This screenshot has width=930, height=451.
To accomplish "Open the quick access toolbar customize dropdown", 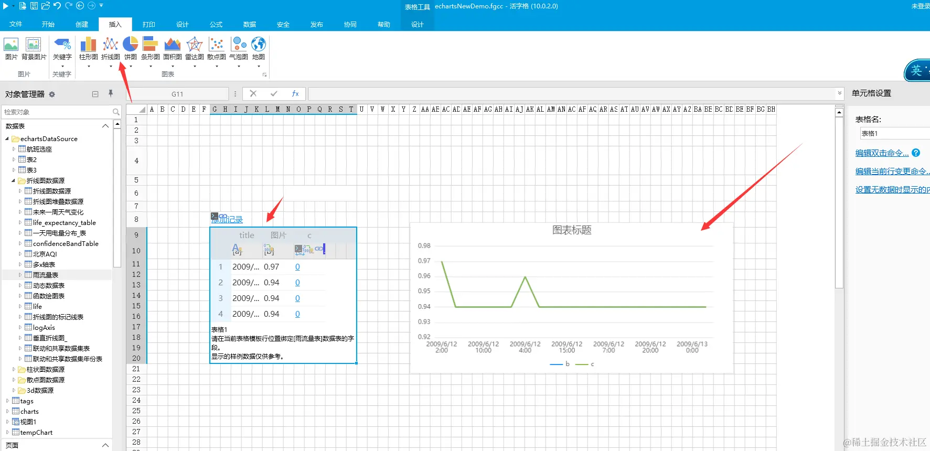I will [101, 6].
